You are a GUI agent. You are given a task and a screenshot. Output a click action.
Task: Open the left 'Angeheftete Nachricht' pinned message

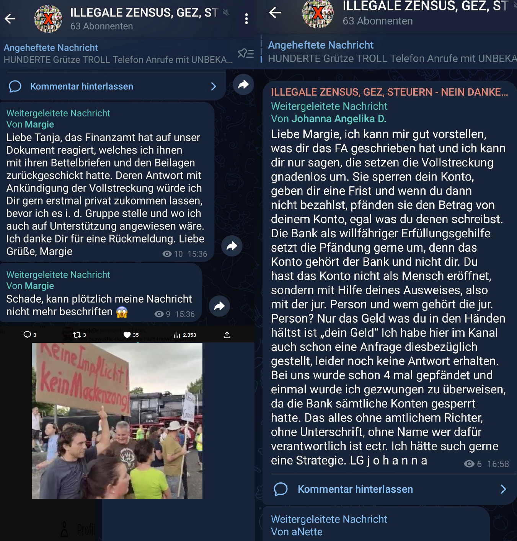click(x=118, y=54)
